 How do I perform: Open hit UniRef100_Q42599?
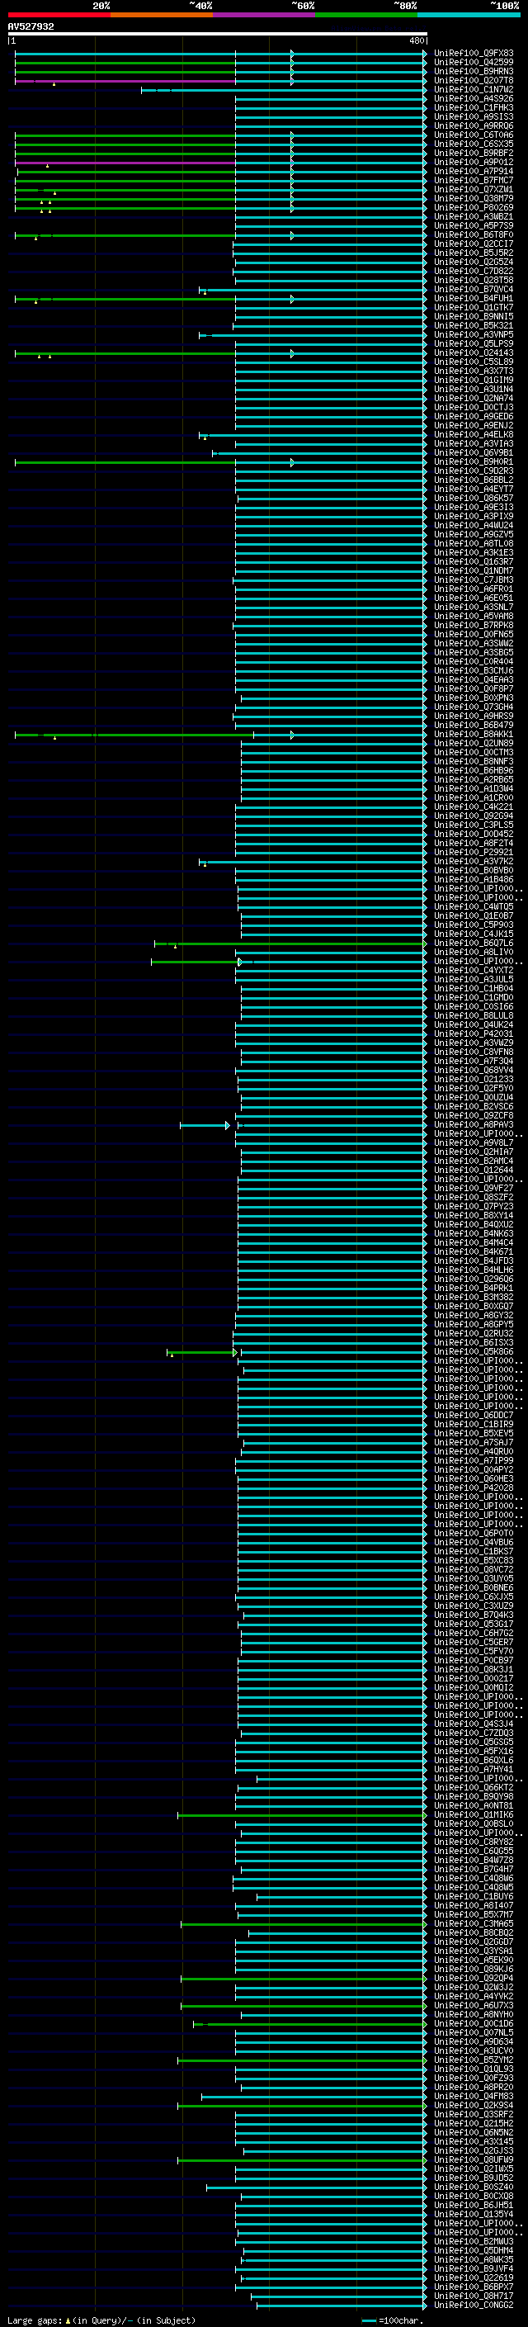coord(474,64)
